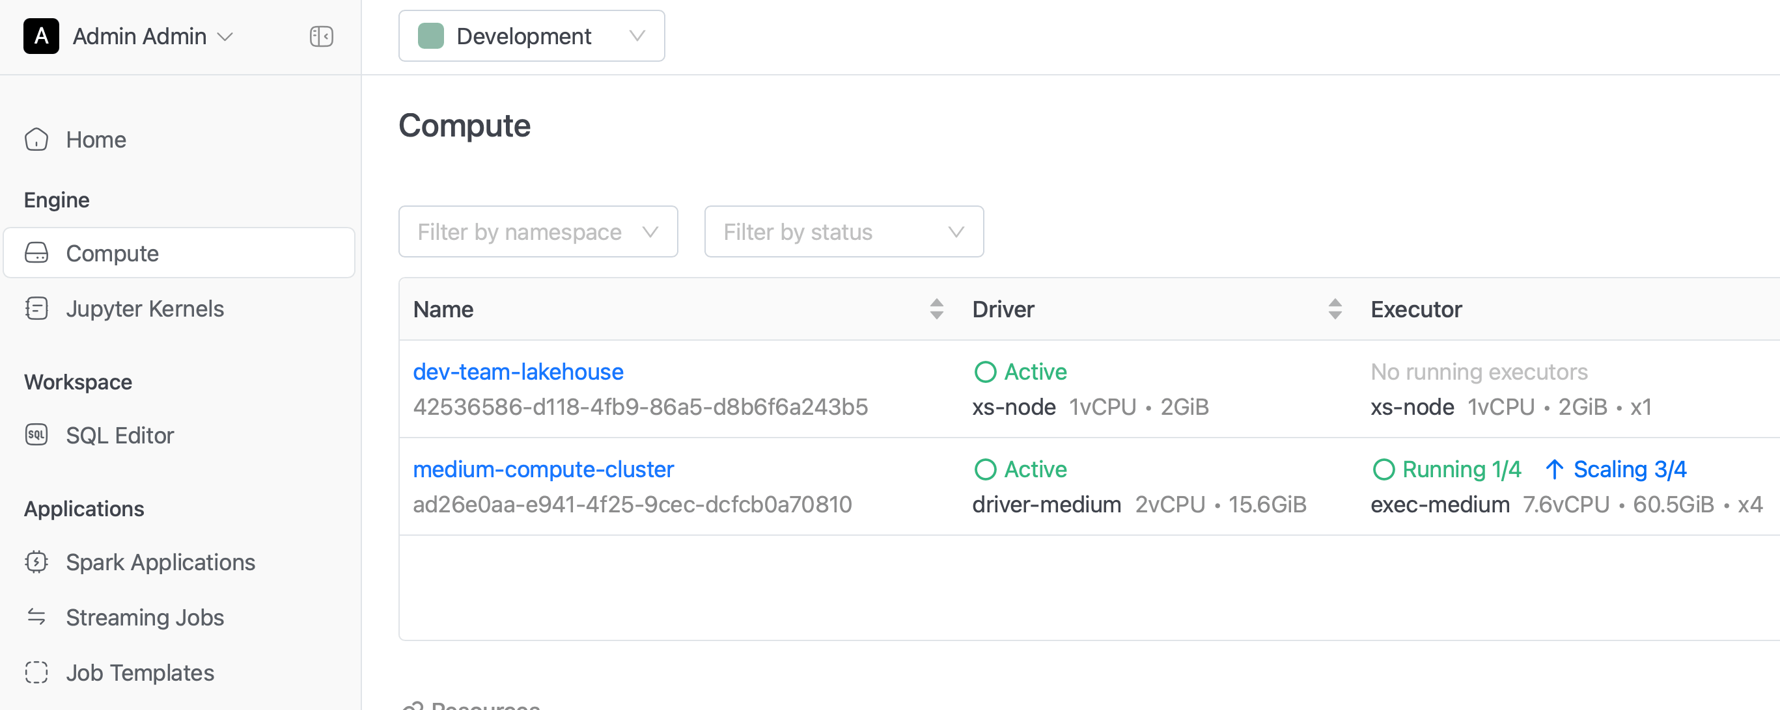Viewport: 1780px width, 710px height.
Task: Expand the Development environment selector
Action: 531,36
